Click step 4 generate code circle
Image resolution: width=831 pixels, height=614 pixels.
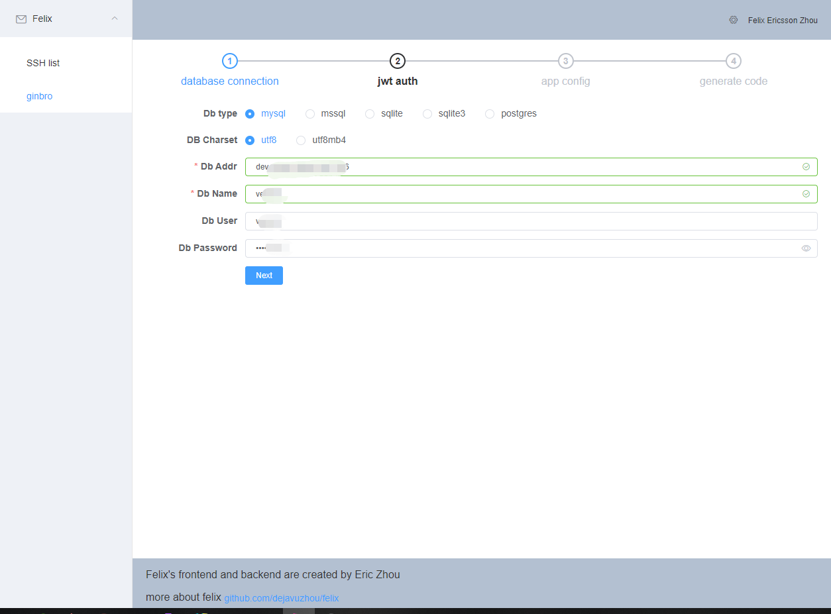click(x=733, y=61)
